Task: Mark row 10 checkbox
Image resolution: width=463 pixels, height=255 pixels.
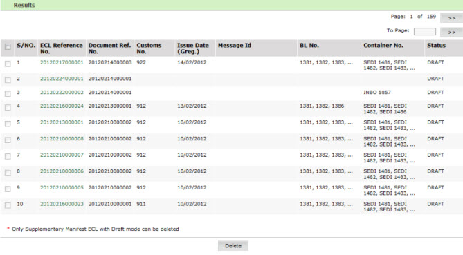Action: coord(8,205)
